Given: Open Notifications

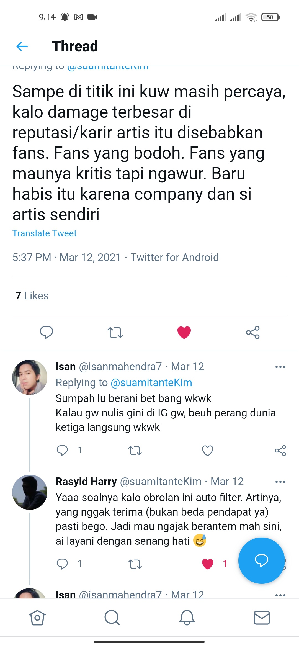Looking at the screenshot, I should pyautogui.click(x=187, y=617).
